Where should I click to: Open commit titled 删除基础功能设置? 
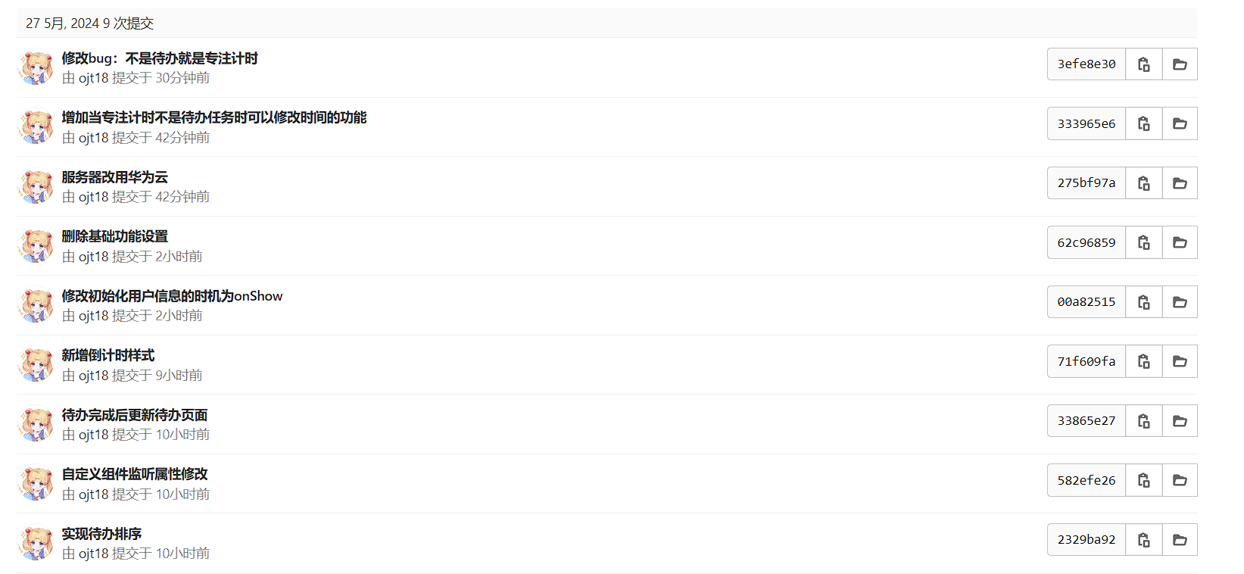[x=115, y=236]
